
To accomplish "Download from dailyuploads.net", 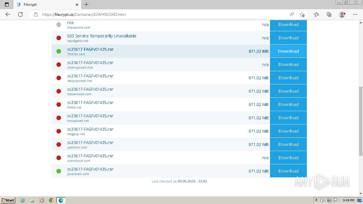I will pos(288,78).
